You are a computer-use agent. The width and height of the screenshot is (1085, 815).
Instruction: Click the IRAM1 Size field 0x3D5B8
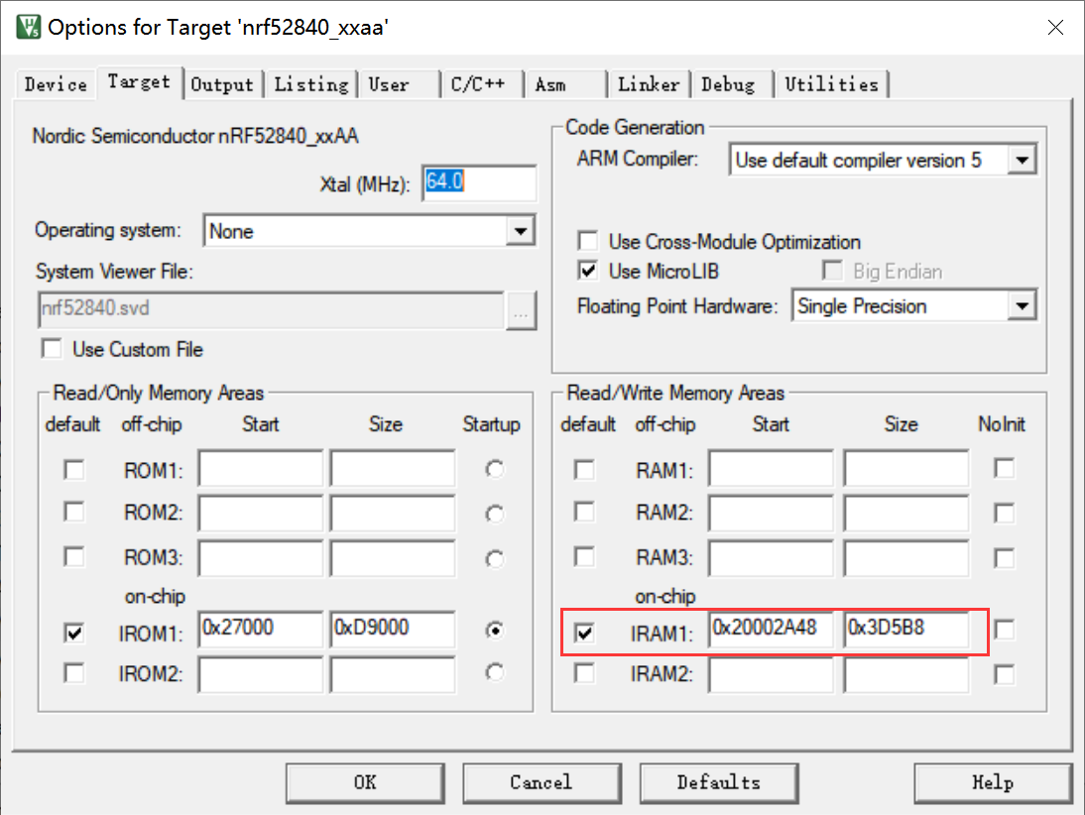(906, 629)
